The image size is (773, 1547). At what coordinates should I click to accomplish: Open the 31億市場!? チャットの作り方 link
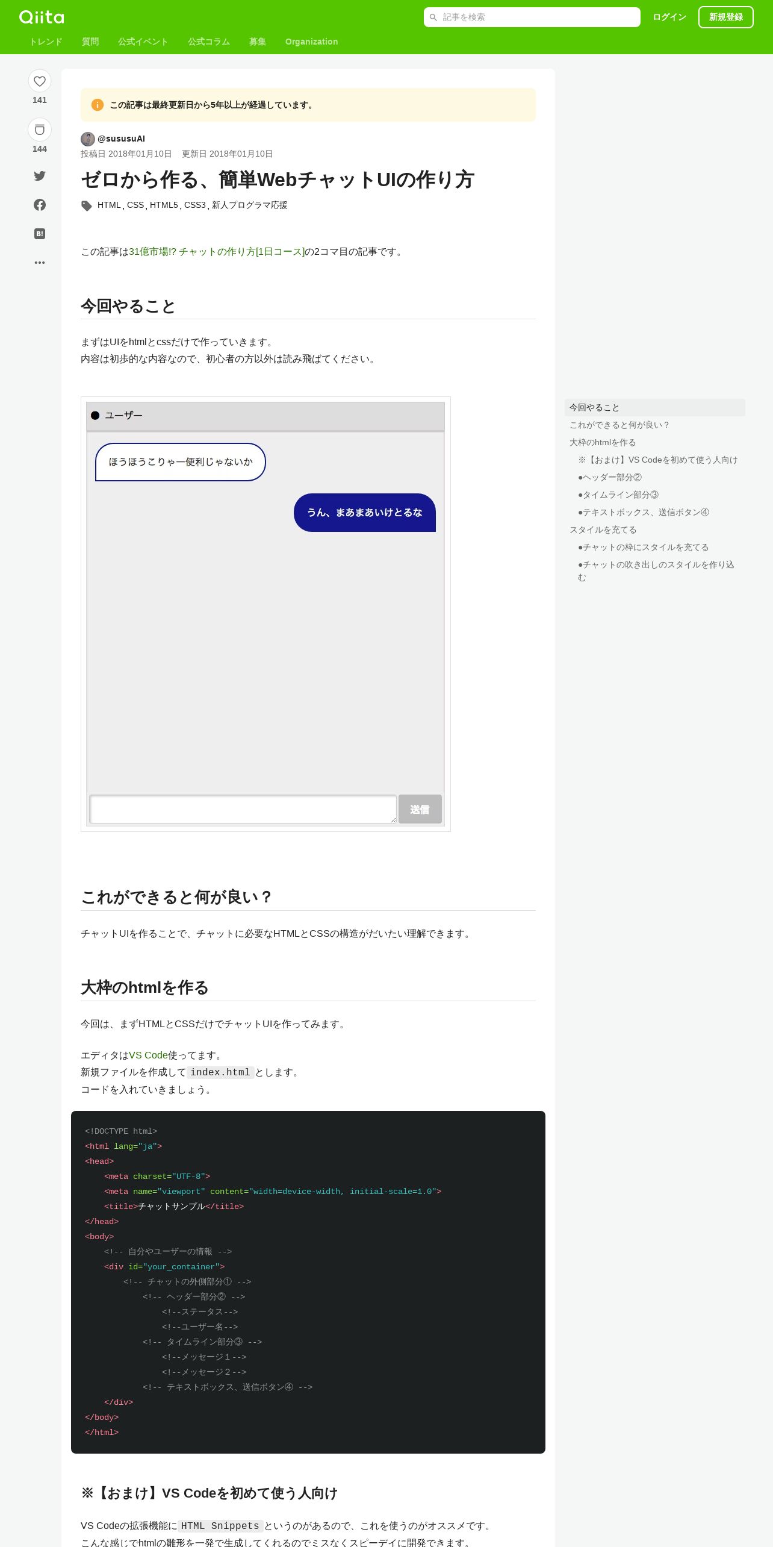217,252
